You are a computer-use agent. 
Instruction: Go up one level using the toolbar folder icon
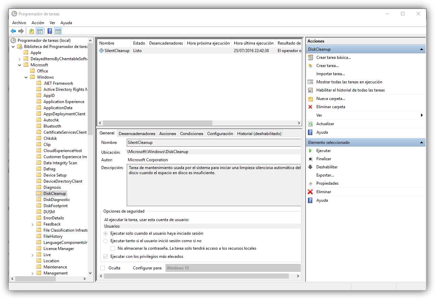point(32,31)
